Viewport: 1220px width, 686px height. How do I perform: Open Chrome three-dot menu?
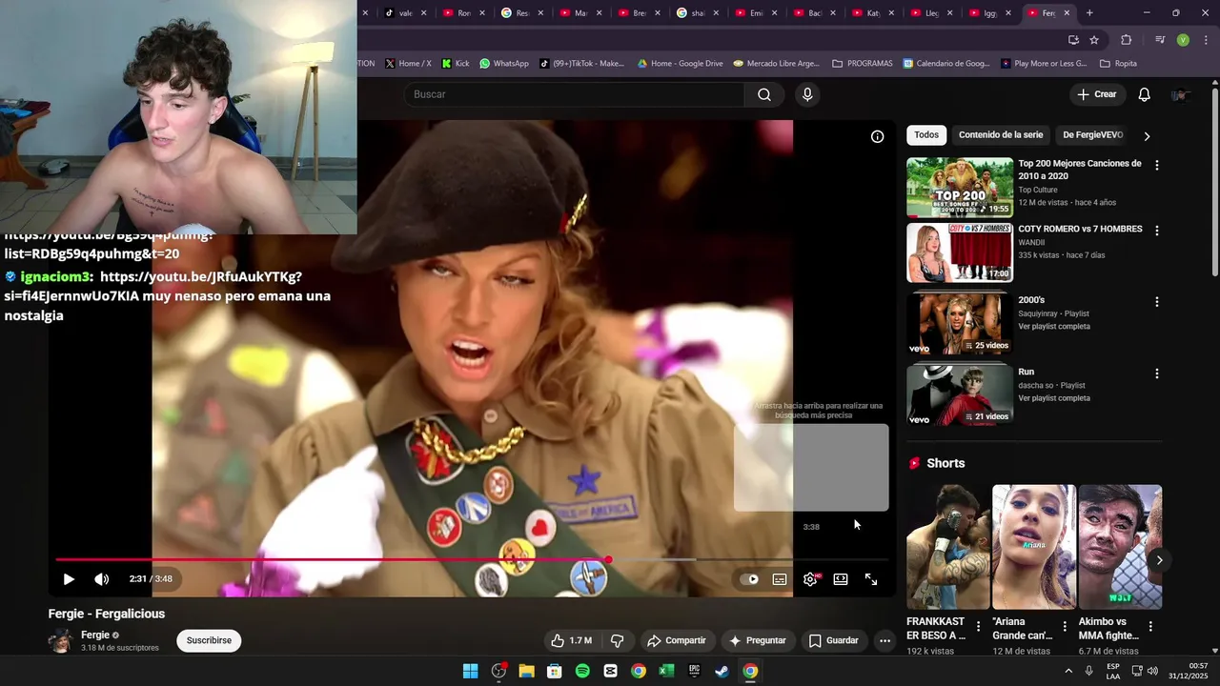[1206, 40]
